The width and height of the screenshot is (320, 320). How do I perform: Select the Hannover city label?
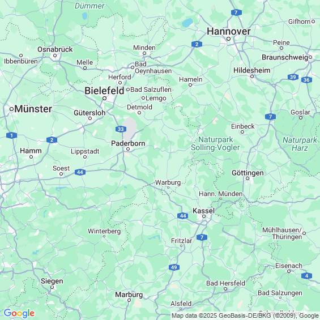(x=229, y=31)
